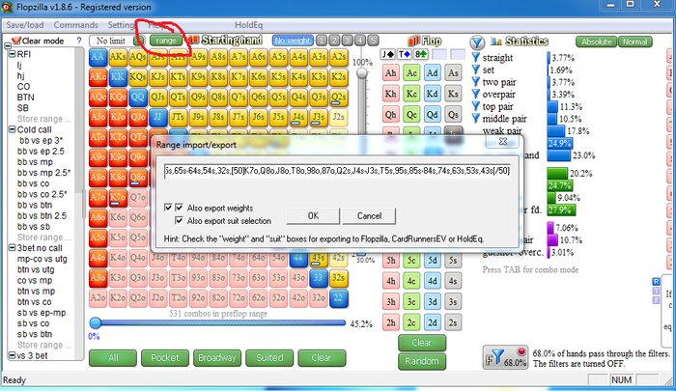This screenshot has width=676, height=391.
Task: Select weight preset button 3
Action: (x=347, y=41)
